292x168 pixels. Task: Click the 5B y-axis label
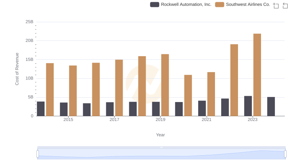pyautogui.click(x=31, y=97)
